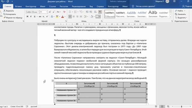192x108 pixels.
Task: Toggle table borders button
Action: (x=97, y=16)
